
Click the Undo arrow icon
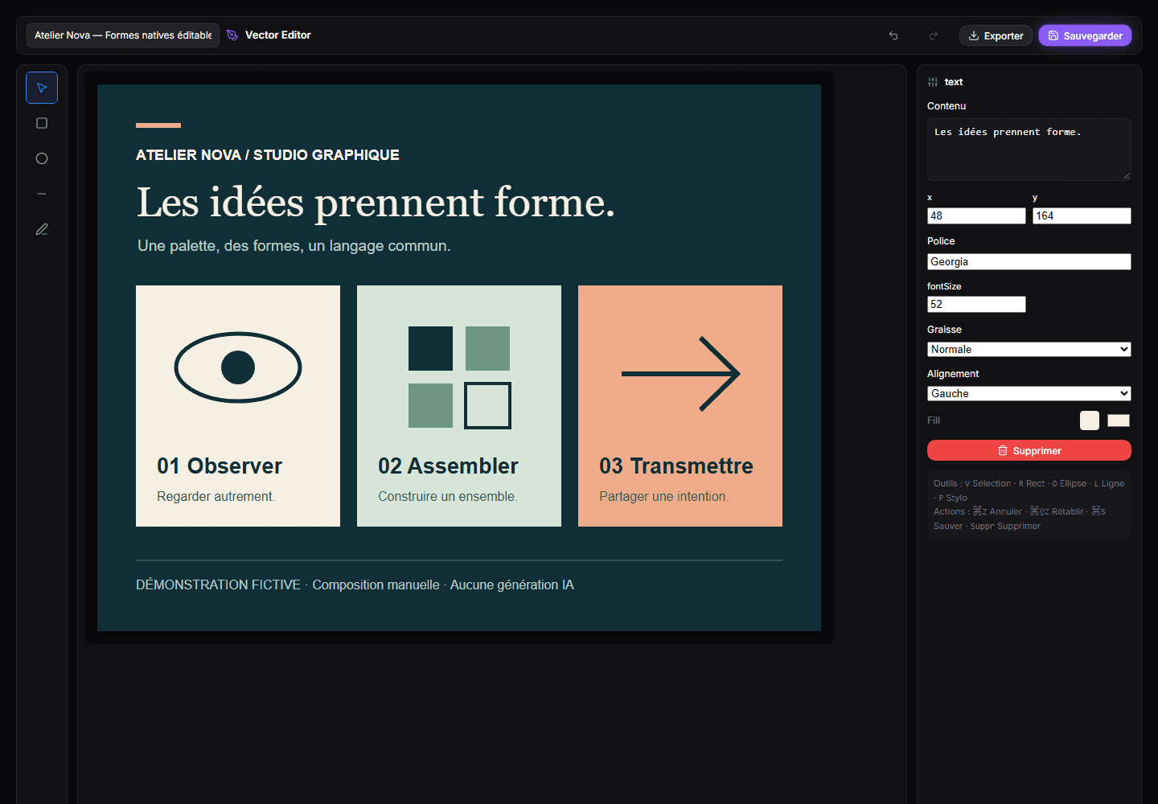click(893, 35)
